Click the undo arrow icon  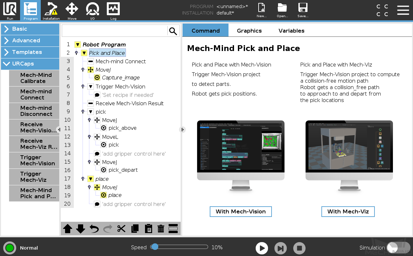tap(94, 229)
